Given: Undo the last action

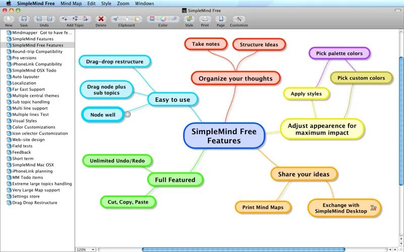Looking at the screenshot, I should click(x=39, y=19).
